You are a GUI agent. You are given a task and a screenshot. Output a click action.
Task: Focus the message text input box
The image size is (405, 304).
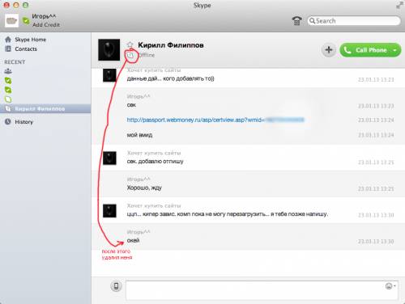click(x=262, y=290)
